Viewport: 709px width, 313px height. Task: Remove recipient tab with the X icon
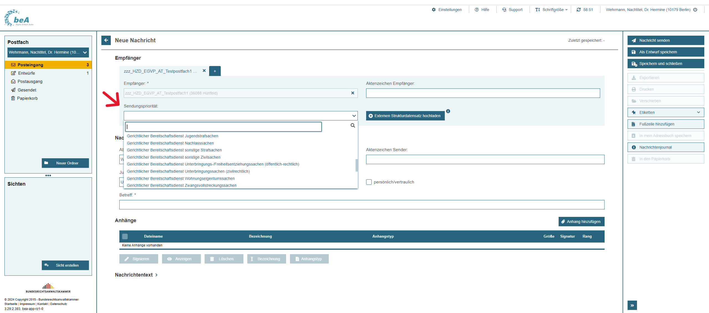(204, 71)
